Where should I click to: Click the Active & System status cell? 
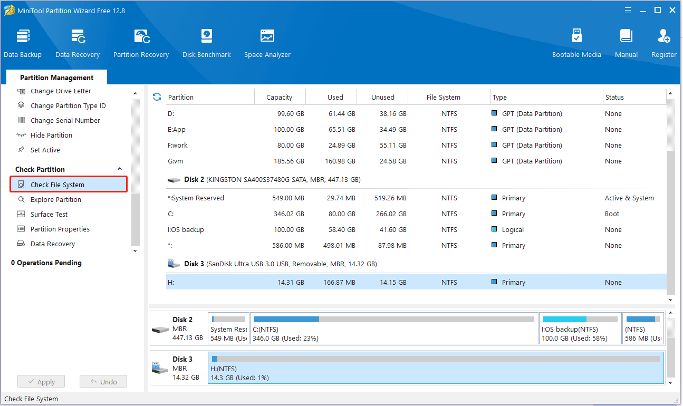629,198
